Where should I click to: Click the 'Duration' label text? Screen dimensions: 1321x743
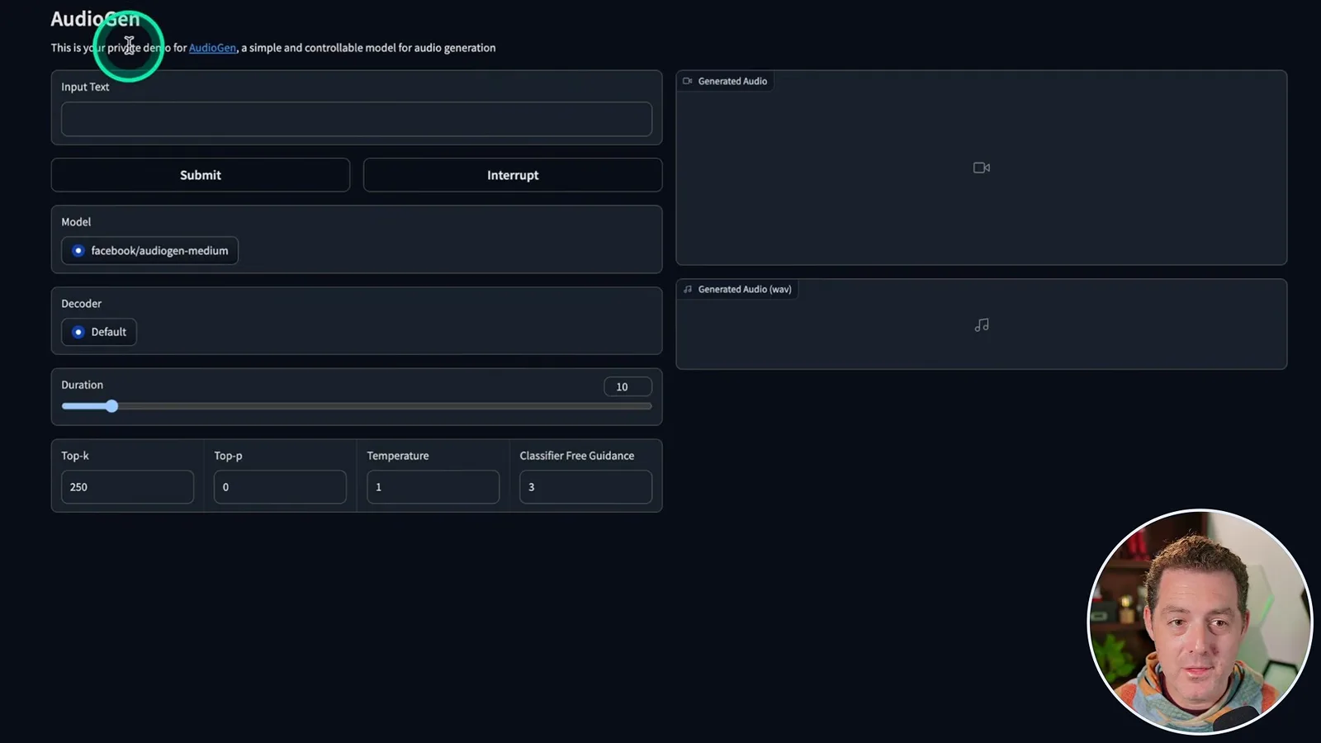click(x=82, y=385)
